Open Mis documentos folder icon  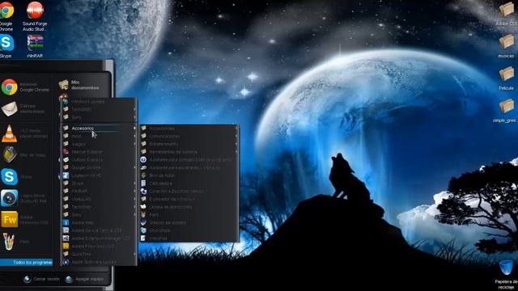click(x=63, y=85)
